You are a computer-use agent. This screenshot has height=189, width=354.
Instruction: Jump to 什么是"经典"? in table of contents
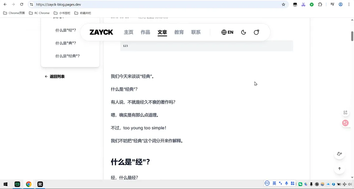tap(68, 56)
